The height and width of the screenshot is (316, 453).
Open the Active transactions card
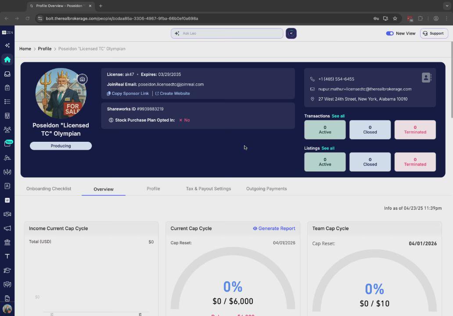tap(325, 130)
